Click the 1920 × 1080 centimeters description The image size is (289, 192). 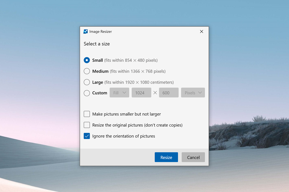pyautogui.click(x=139, y=82)
